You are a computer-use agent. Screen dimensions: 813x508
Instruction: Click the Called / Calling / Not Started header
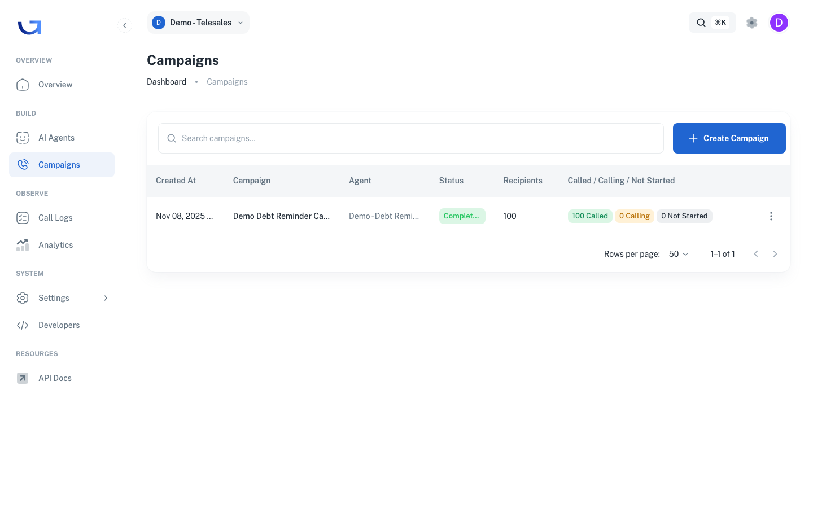pos(621,181)
